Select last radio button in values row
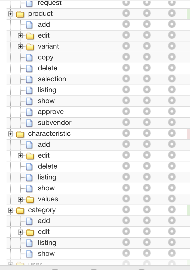Image resolution: width=190 pixels, height=270 pixels. [172, 199]
